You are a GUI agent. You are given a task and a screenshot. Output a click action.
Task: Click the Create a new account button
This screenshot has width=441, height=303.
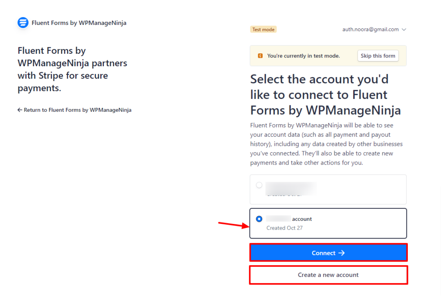tap(328, 275)
